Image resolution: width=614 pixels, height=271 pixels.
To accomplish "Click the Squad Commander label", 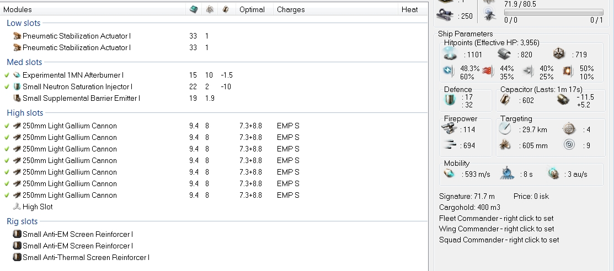I will (499, 240).
